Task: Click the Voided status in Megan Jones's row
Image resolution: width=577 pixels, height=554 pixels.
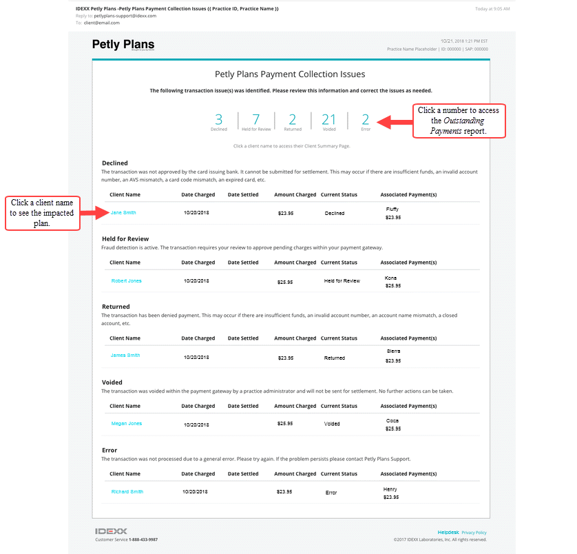Action: (x=332, y=424)
